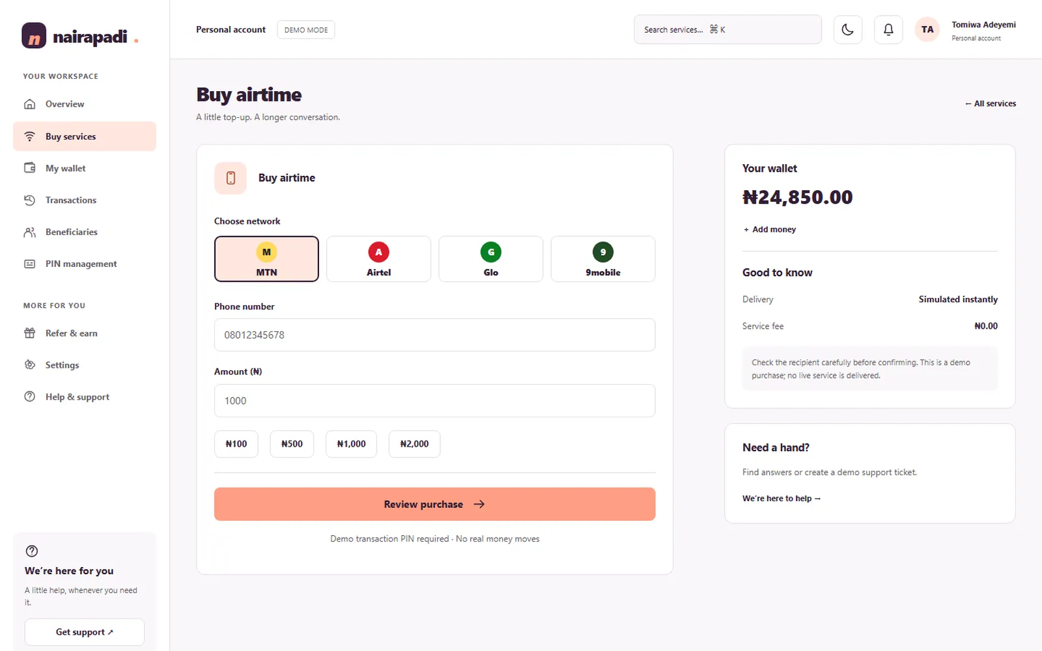
Task: Click the phone icon beside Buy airtime
Action: [231, 178]
